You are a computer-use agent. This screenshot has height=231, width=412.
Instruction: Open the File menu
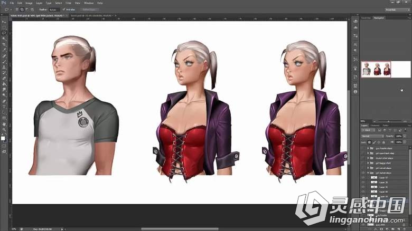(12, 3)
